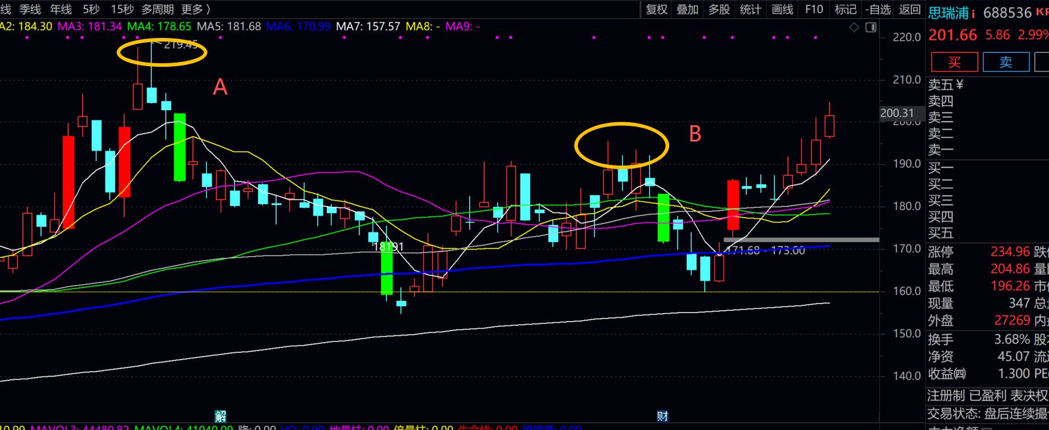Open the 多周期 multi-period view

(x=157, y=10)
